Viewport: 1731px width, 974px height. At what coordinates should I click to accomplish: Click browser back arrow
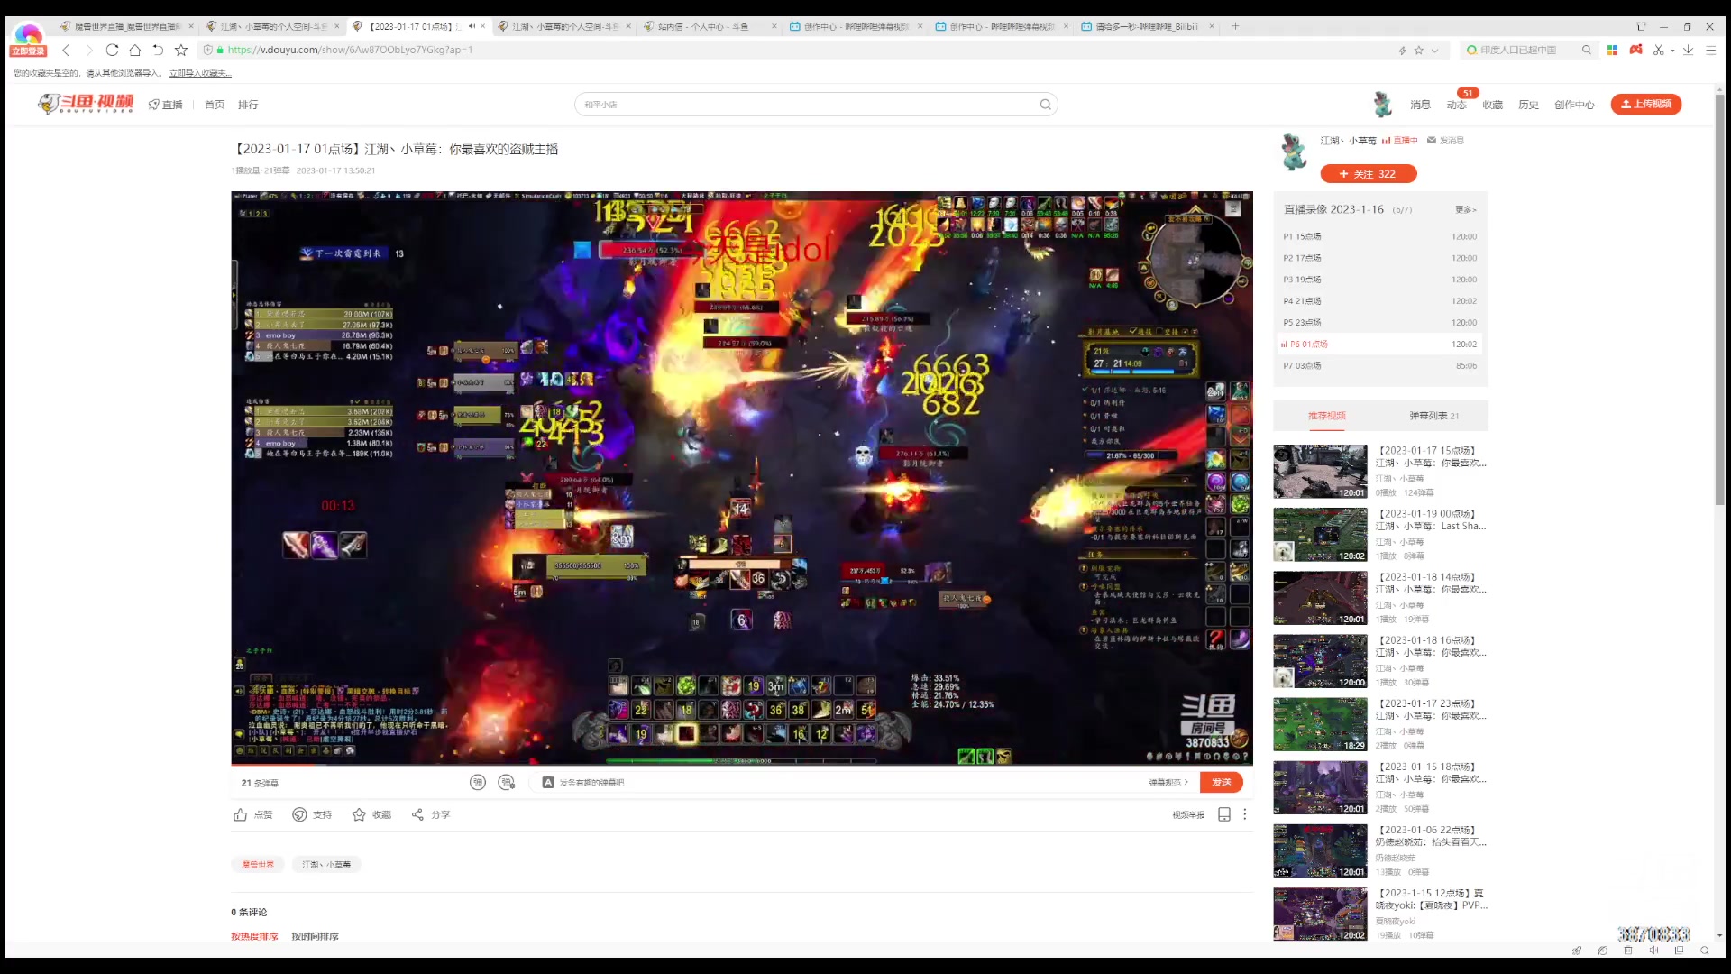point(66,51)
